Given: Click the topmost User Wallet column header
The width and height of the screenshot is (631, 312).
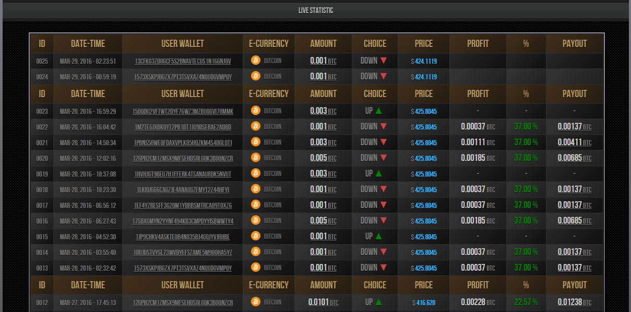Looking at the screenshot, I should pyautogui.click(x=183, y=44).
